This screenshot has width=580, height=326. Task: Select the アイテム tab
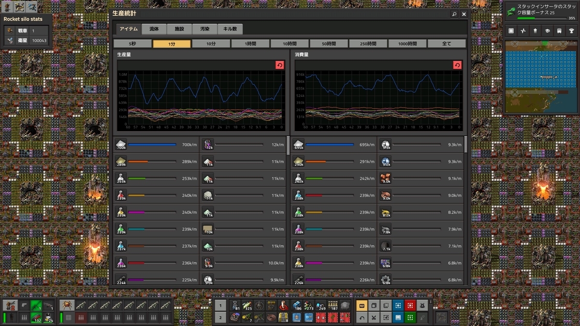pyautogui.click(x=129, y=29)
